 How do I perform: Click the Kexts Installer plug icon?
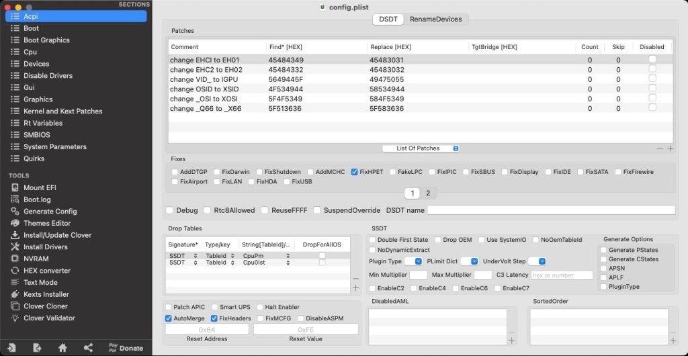(14, 294)
